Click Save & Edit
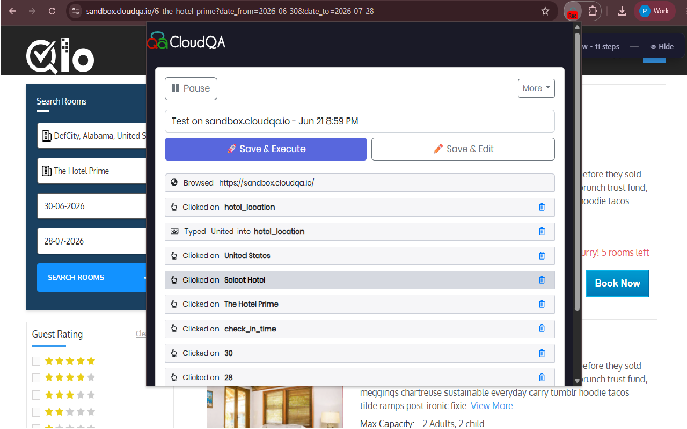Image resolution: width=687 pixels, height=429 pixels. (463, 149)
